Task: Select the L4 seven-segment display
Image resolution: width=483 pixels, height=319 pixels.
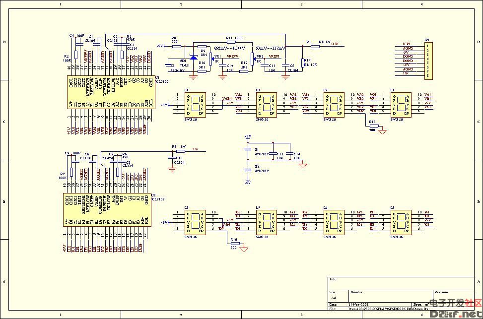Action: click(x=195, y=103)
